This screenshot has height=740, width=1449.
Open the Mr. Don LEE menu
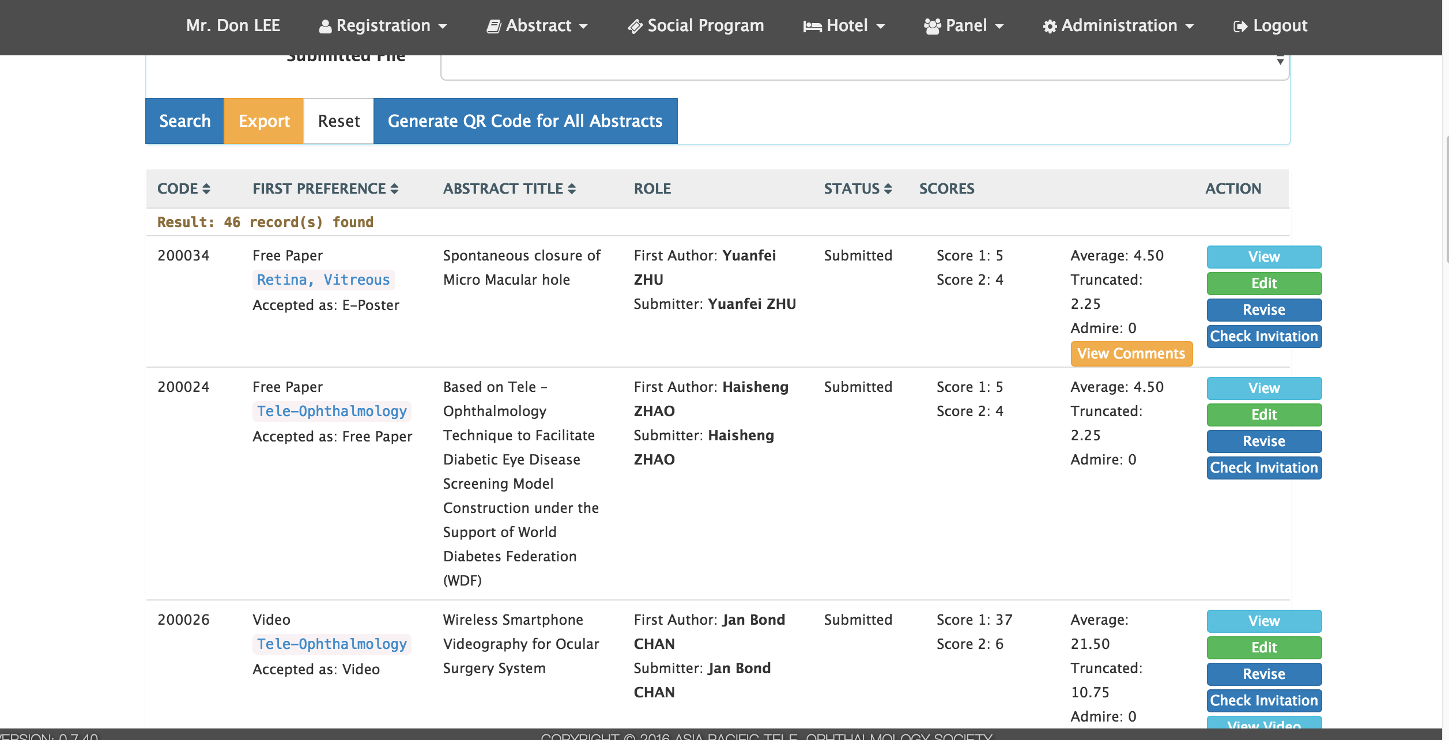233,25
